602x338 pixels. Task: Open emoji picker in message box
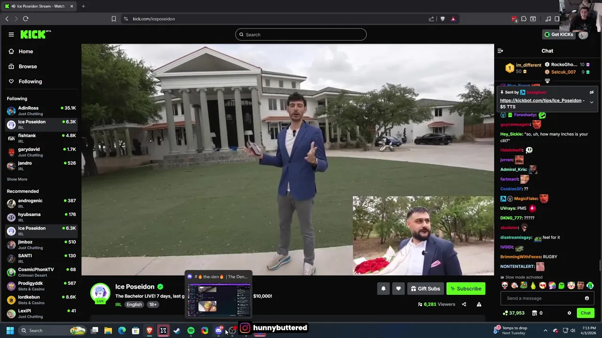(586, 298)
